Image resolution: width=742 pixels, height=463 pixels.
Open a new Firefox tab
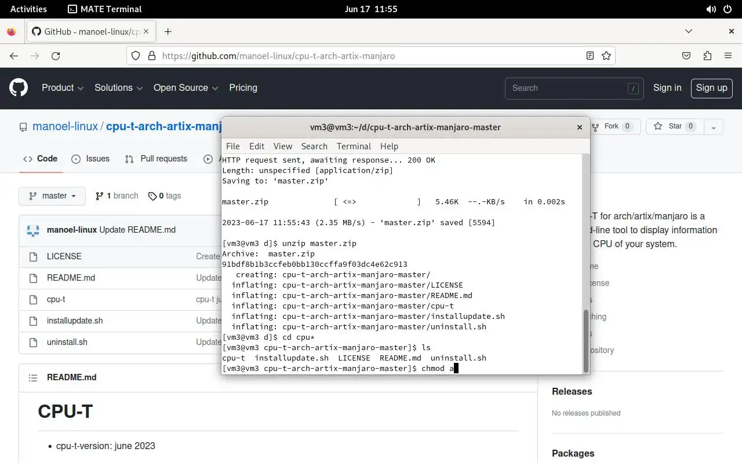pyautogui.click(x=168, y=32)
